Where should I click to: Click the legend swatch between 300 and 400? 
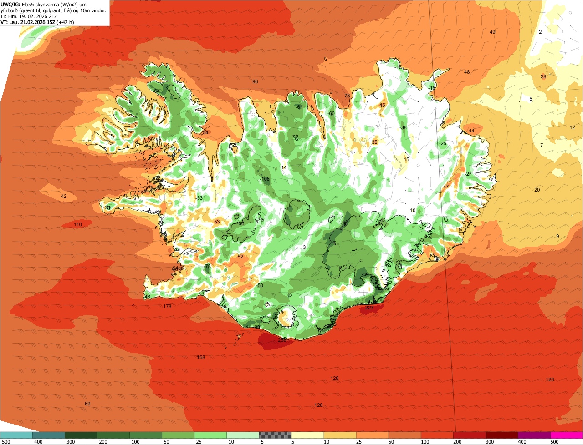[501, 435]
